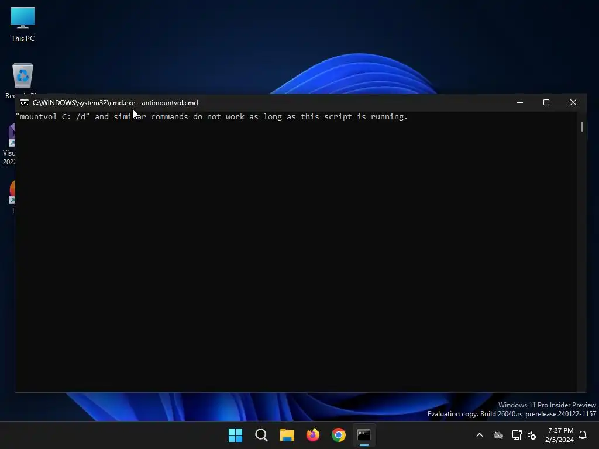Image resolution: width=599 pixels, height=449 pixels.
Task: Click the cmd.exe icon in the title bar
Action: pyautogui.click(x=25, y=103)
